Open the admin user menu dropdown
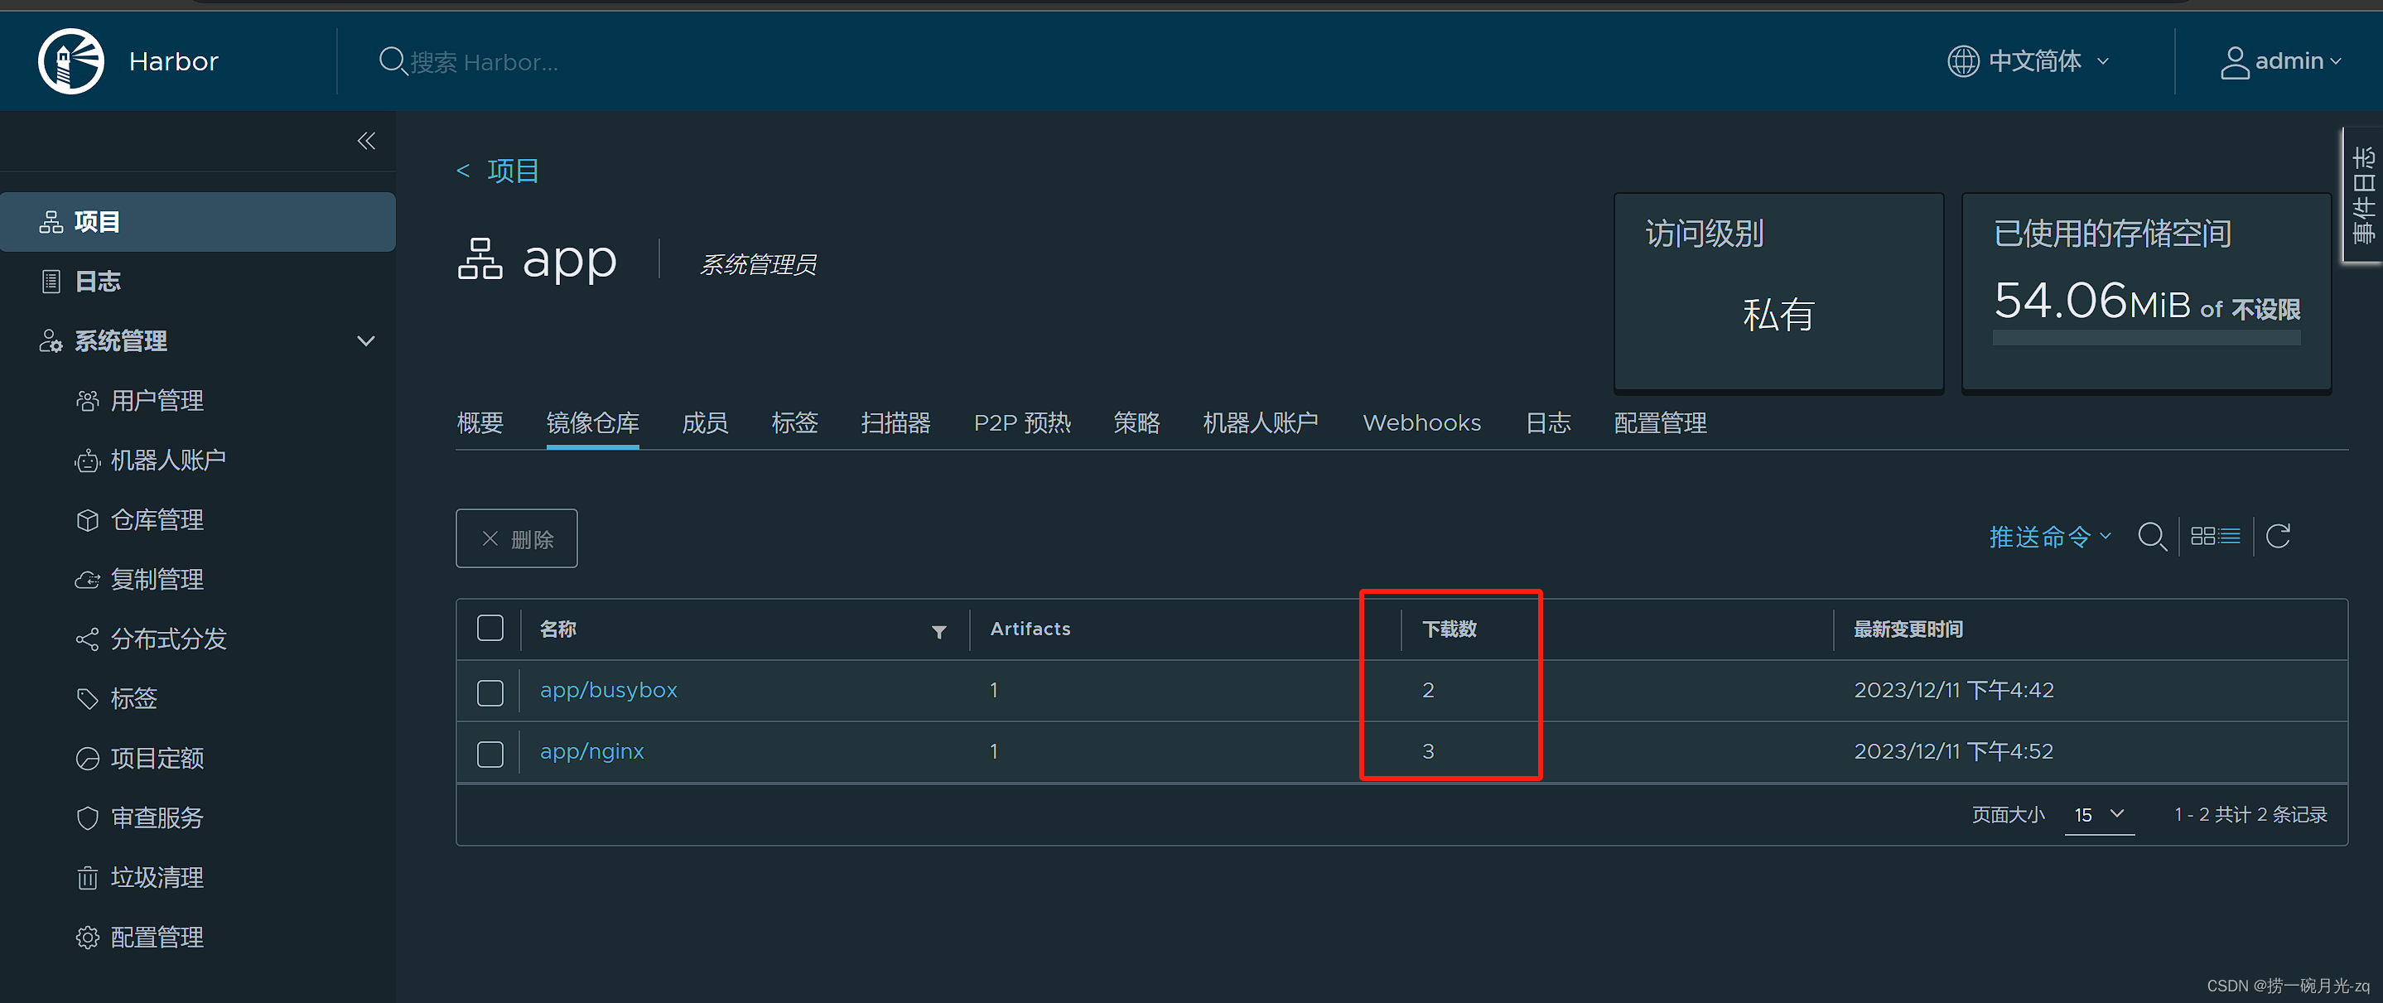 pos(2280,61)
